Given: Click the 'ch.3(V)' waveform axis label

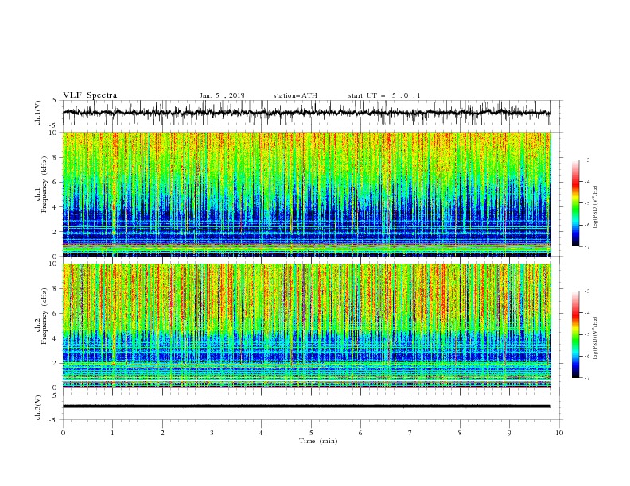Looking at the screenshot, I should coord(38,407).
